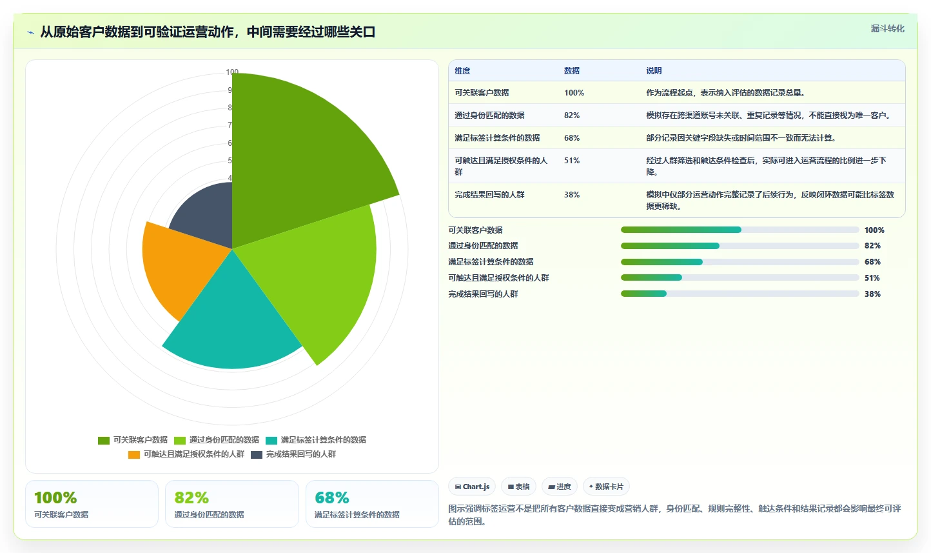Select the 满足标签计算条件的数据 table cell

point(503,138)
